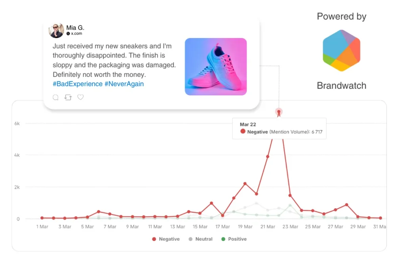Open the sneakers photo in the post

tap(216, 67)
